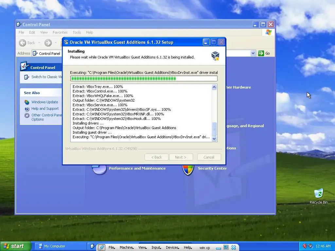Click the 'win xp' label on mini toolbar

click(x=205, y=248)
